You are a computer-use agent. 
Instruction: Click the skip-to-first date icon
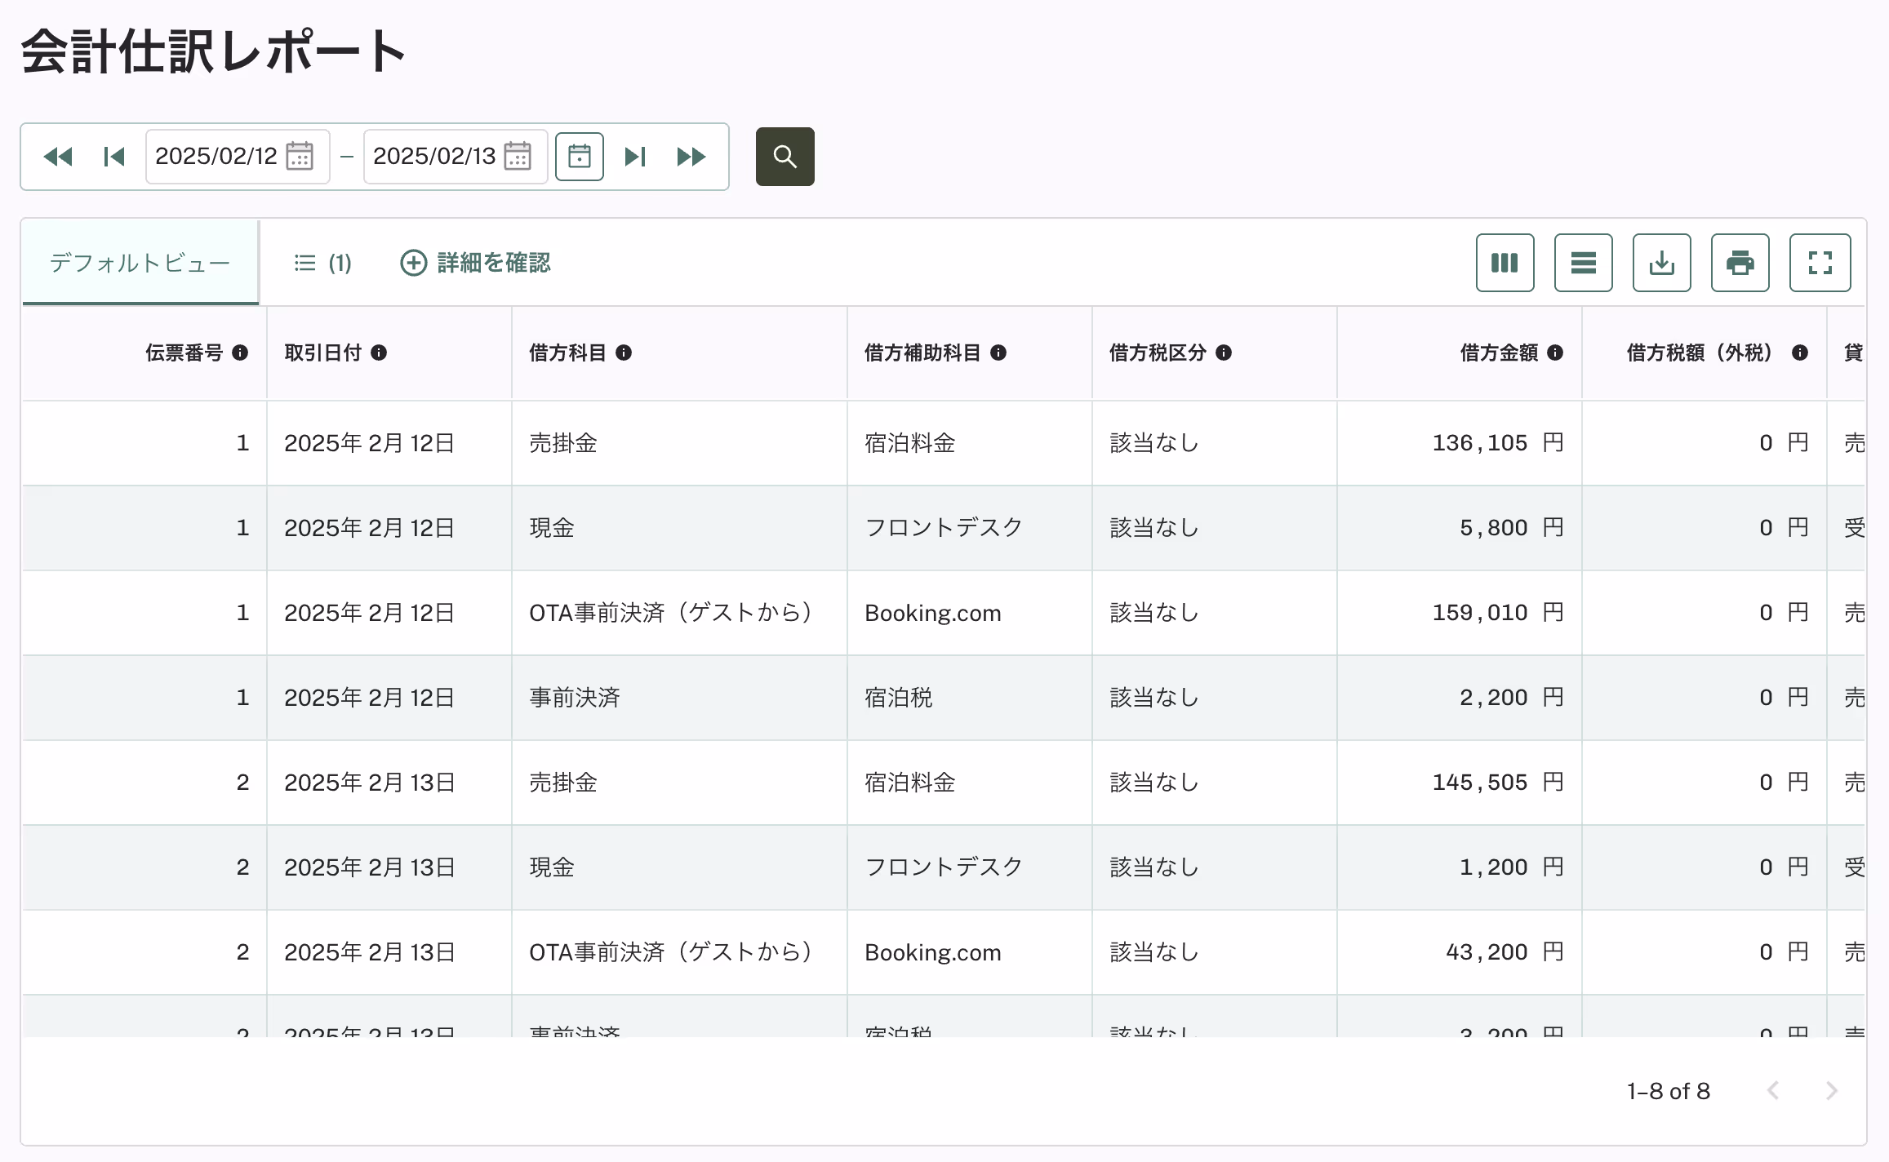coord(114,156)
